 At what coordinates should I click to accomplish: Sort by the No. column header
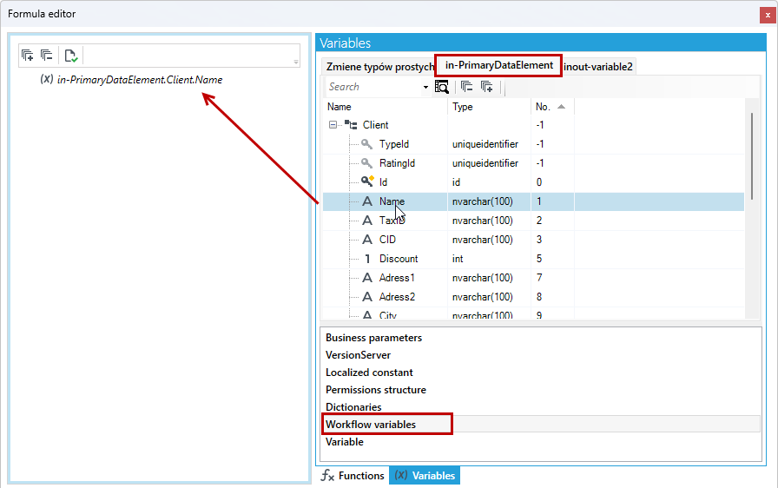coord(552,107)
